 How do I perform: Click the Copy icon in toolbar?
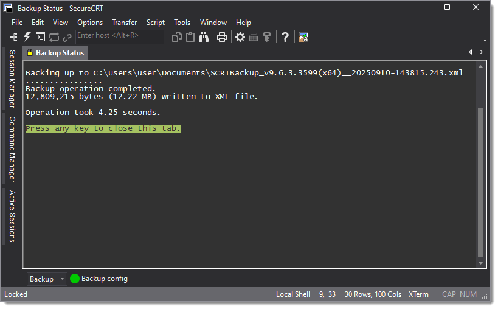click(177, 37)
